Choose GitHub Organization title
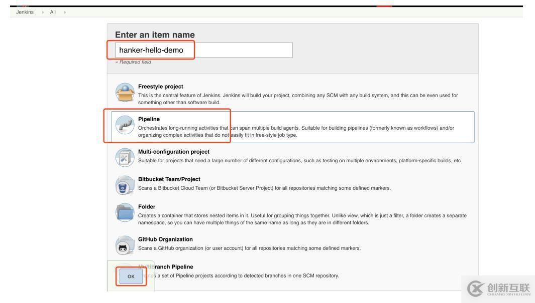Screen dimensions: 535x303 tap(165, 239)
